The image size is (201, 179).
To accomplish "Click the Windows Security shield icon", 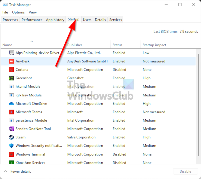I will pos(11,146).
